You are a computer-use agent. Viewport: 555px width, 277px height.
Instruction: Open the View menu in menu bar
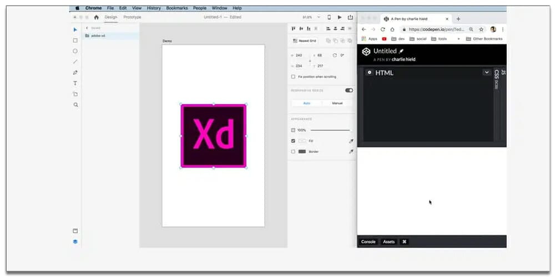137,8
